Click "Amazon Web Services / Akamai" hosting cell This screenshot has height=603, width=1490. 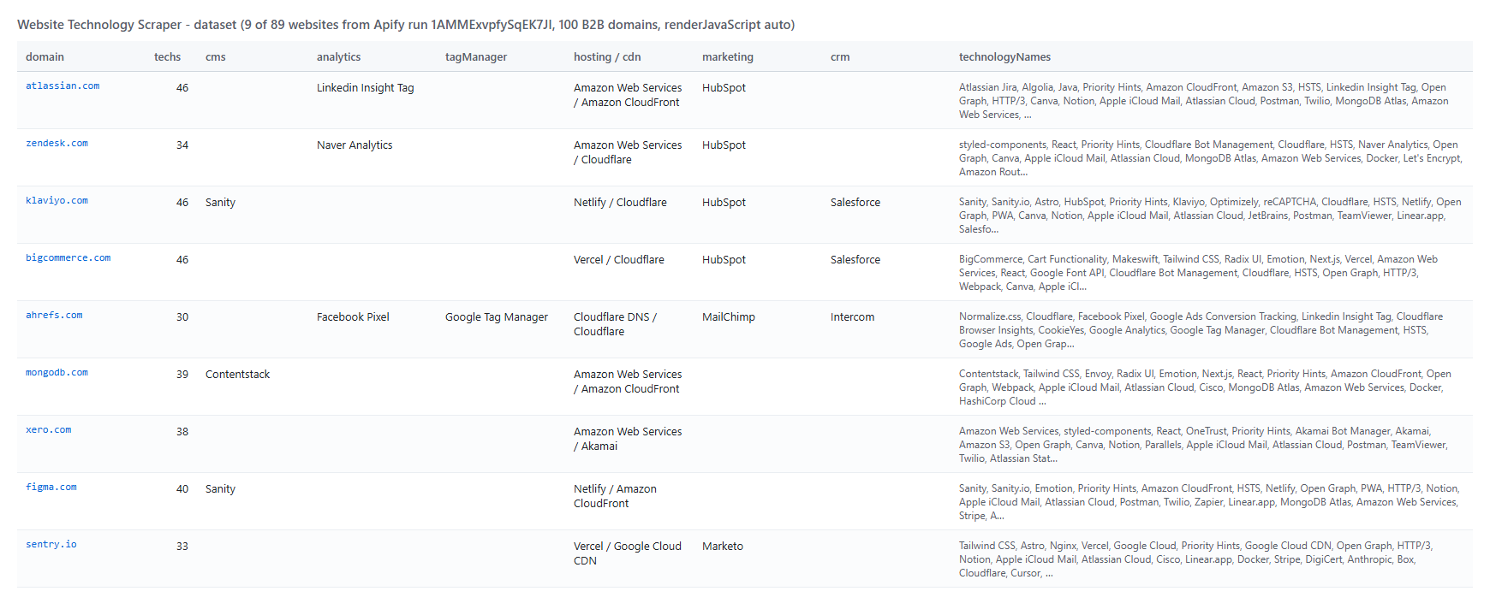tap(628, 439)
